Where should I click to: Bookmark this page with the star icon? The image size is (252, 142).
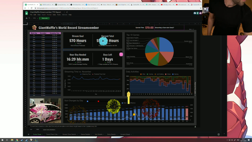[x=200, y=8]
